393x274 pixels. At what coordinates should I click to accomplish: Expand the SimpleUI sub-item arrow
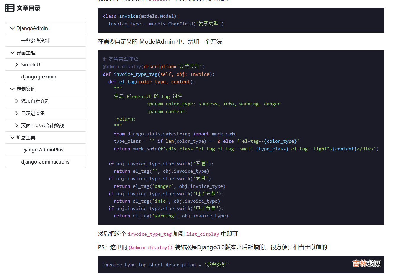click(x=17, y=65)
